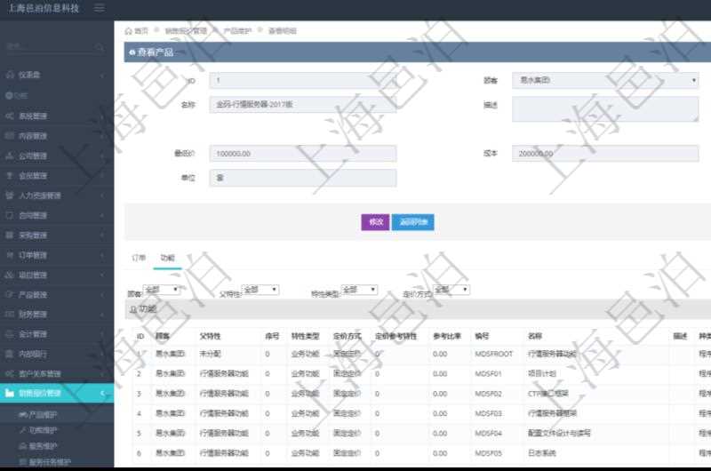Expand the 人力资源管理 menu chevron

click(102, 196)
